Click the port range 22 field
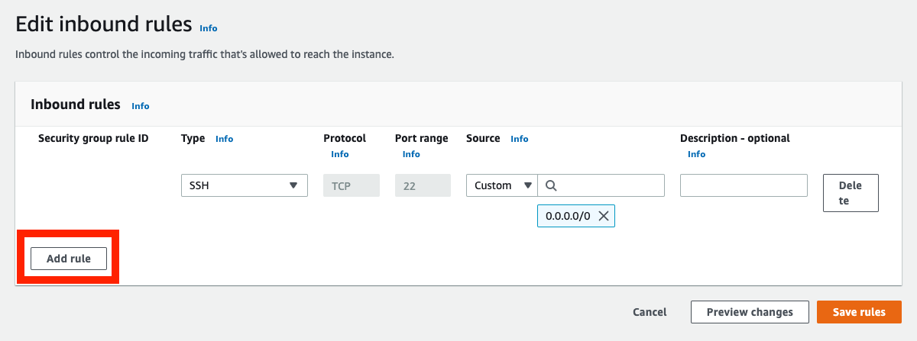Image resolution: width=917 pixels, height=341 pixels. (x=423, y=185)
